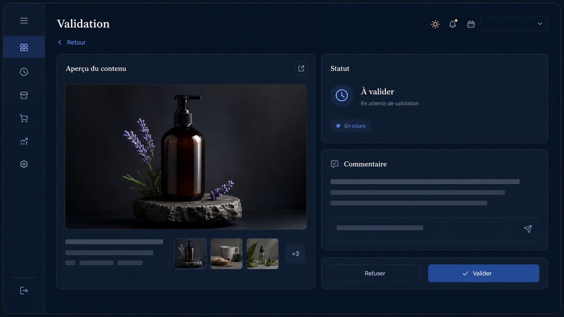The height and width of the screenshot is (317, 564).
Task: Open the store icon in sidebar
Action: pyautogui.click(x=24, y=95)
